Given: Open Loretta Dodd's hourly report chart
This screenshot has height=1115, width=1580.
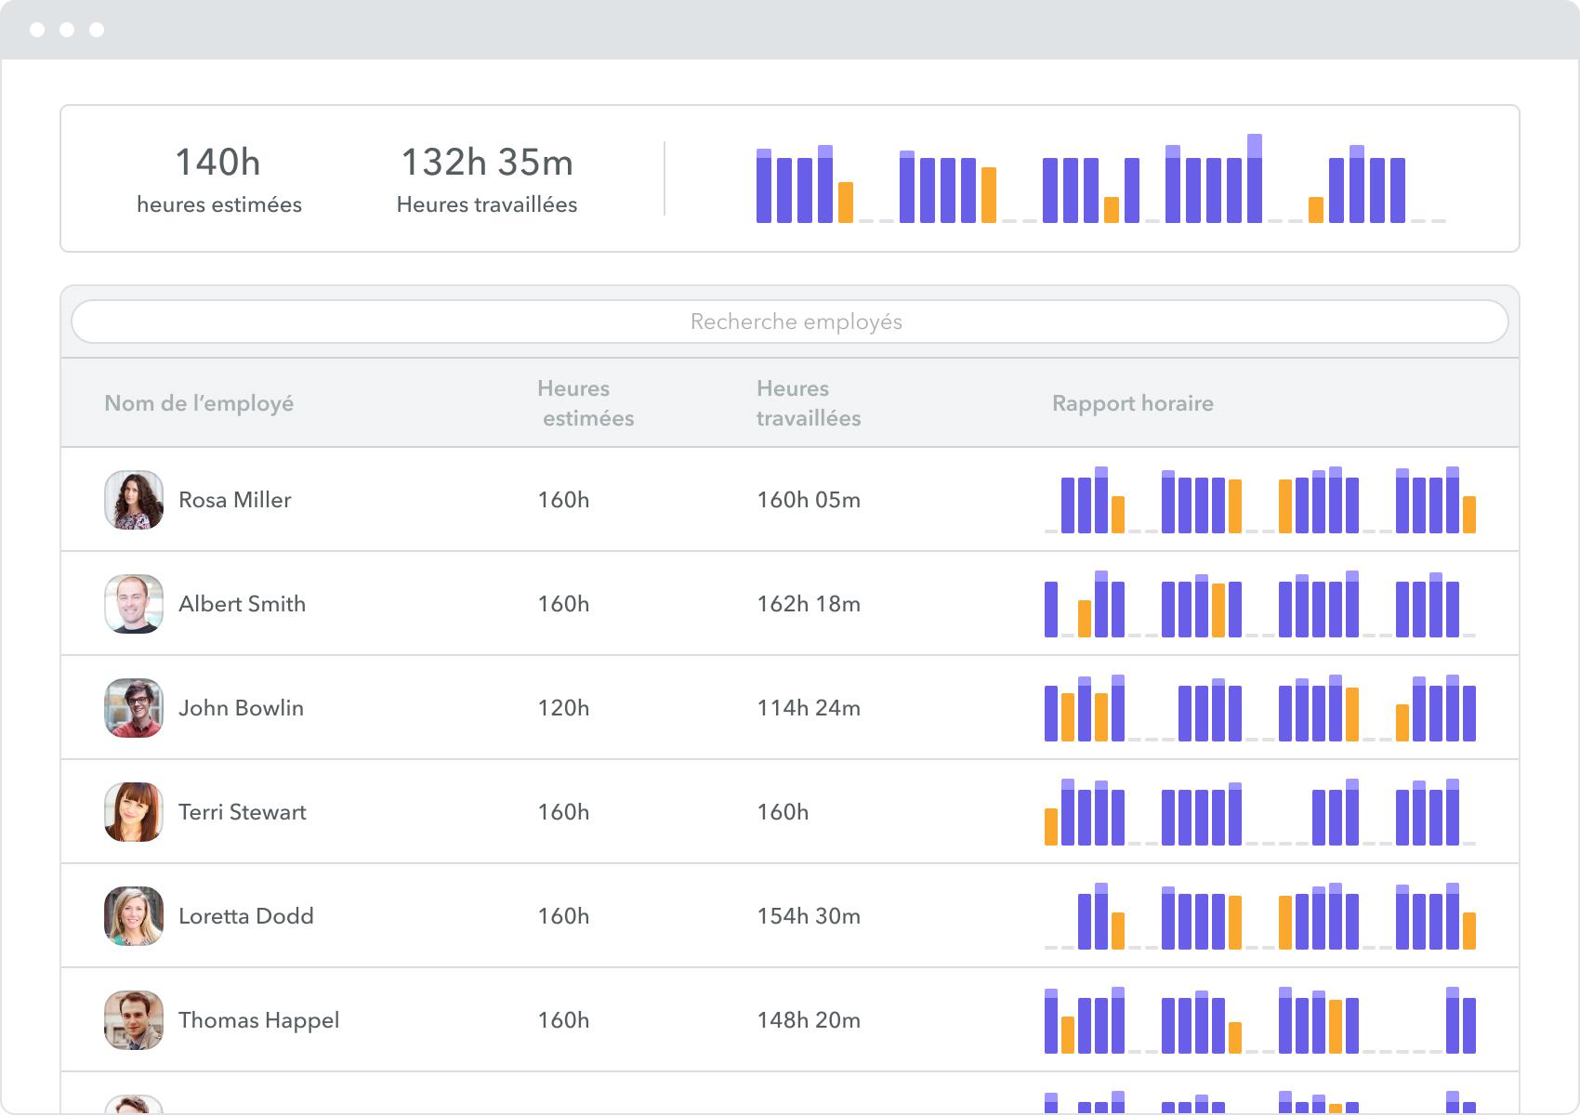Looking at the screenshot, I should [x=1260, y=916].
